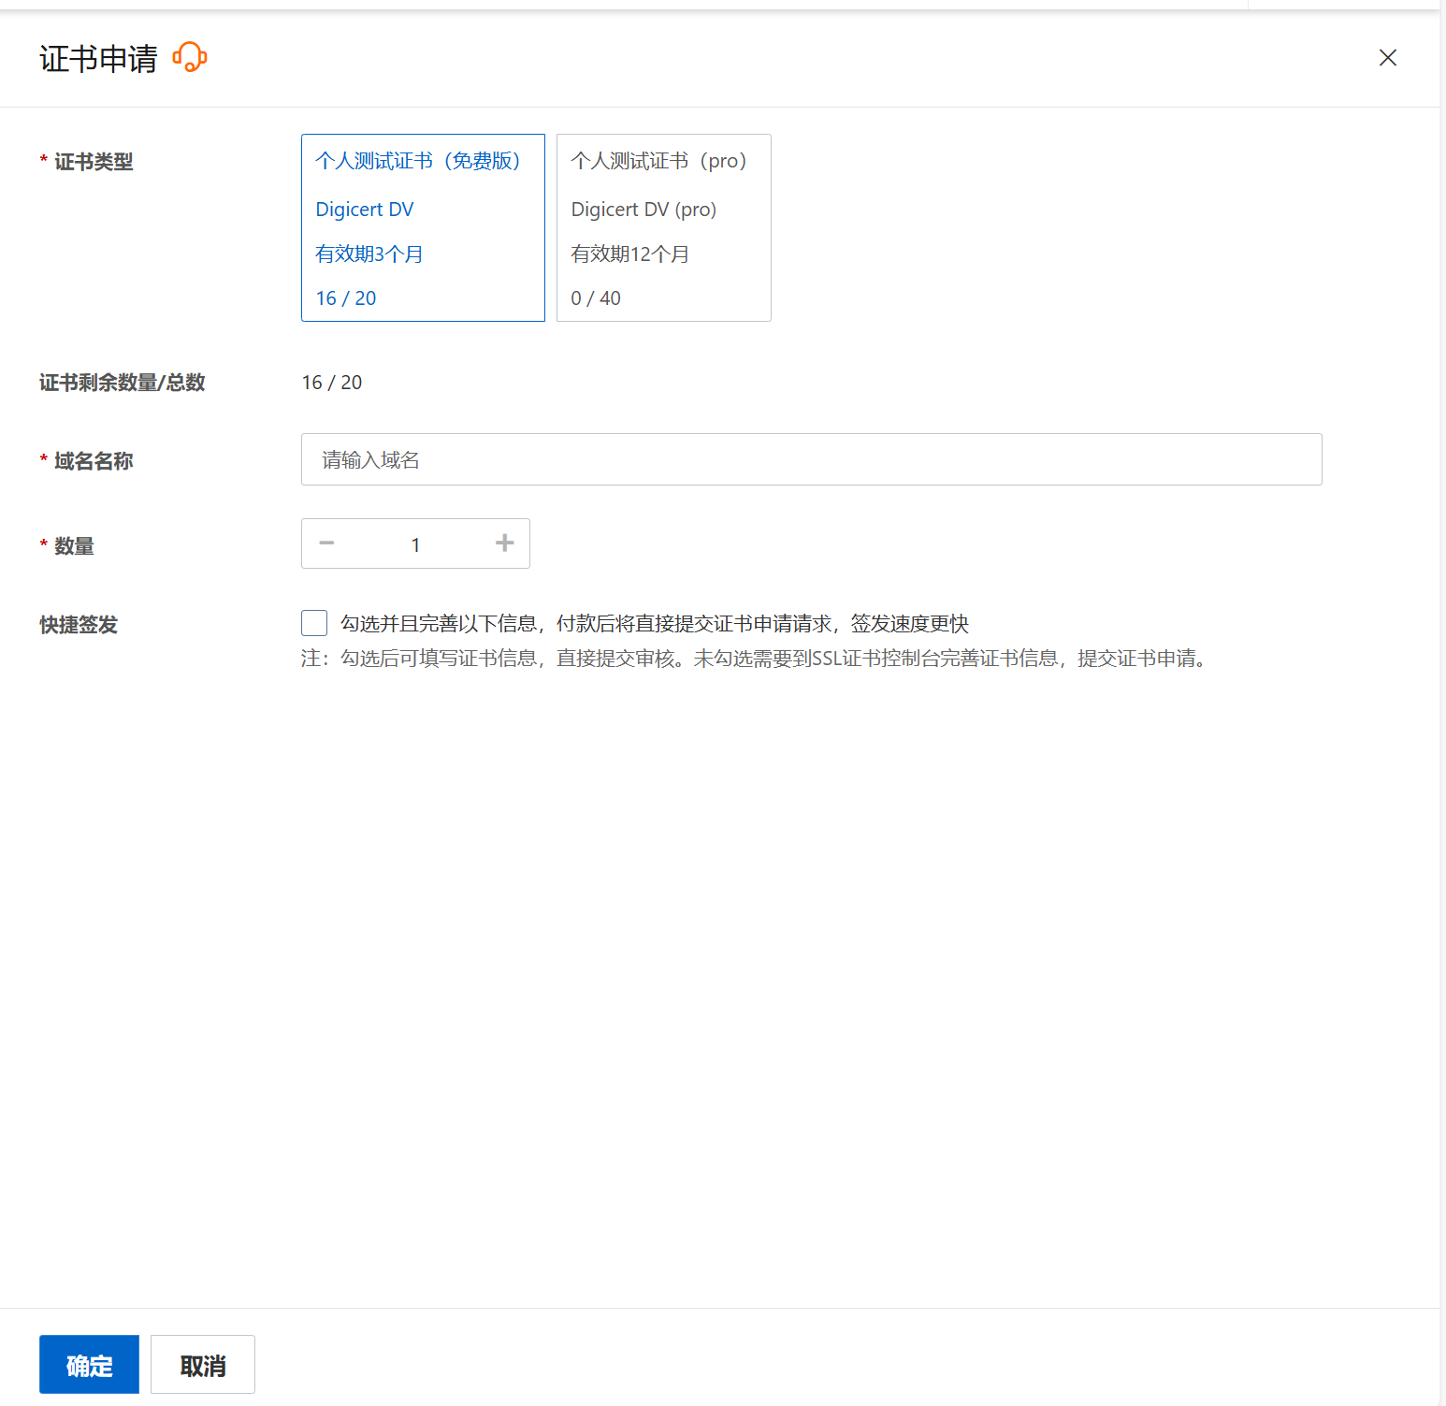Click the 证书申请 dialog title

click(98, 59)
